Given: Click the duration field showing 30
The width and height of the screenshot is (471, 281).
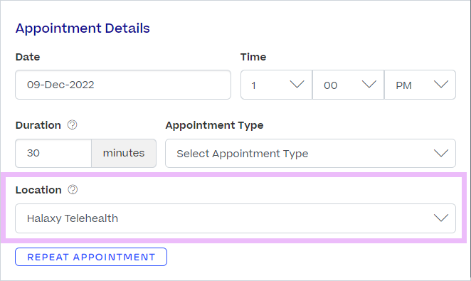Looking at the screenshot, I should click(x=53, y=153).
